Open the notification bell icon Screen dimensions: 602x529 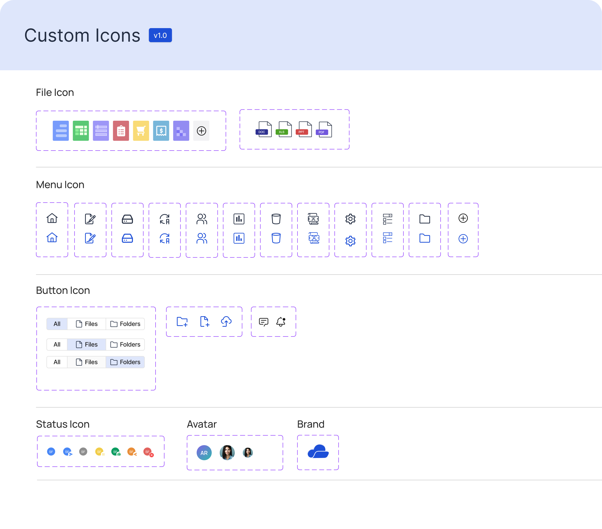pos(281,321)
